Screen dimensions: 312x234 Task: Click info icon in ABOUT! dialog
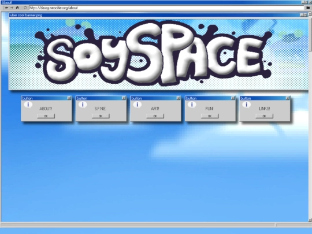click(28, 105)
